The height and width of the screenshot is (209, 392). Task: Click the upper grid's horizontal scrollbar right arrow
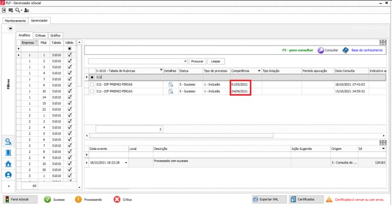[x=384, y=136]
